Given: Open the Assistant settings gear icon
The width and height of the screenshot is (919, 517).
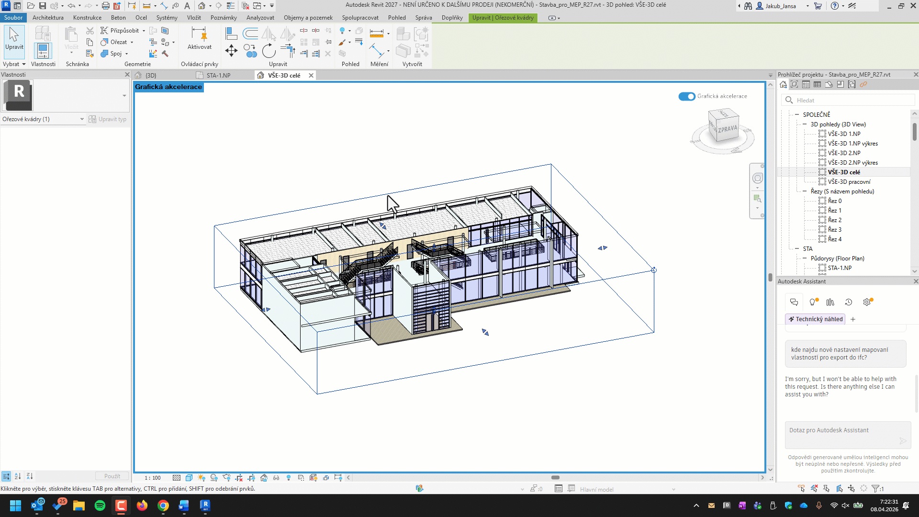Looking at the screenshot, I should tap(867, 302).
